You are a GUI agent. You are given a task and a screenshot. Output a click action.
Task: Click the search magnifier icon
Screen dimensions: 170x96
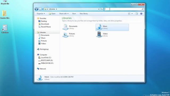click(x=143, y=9)
